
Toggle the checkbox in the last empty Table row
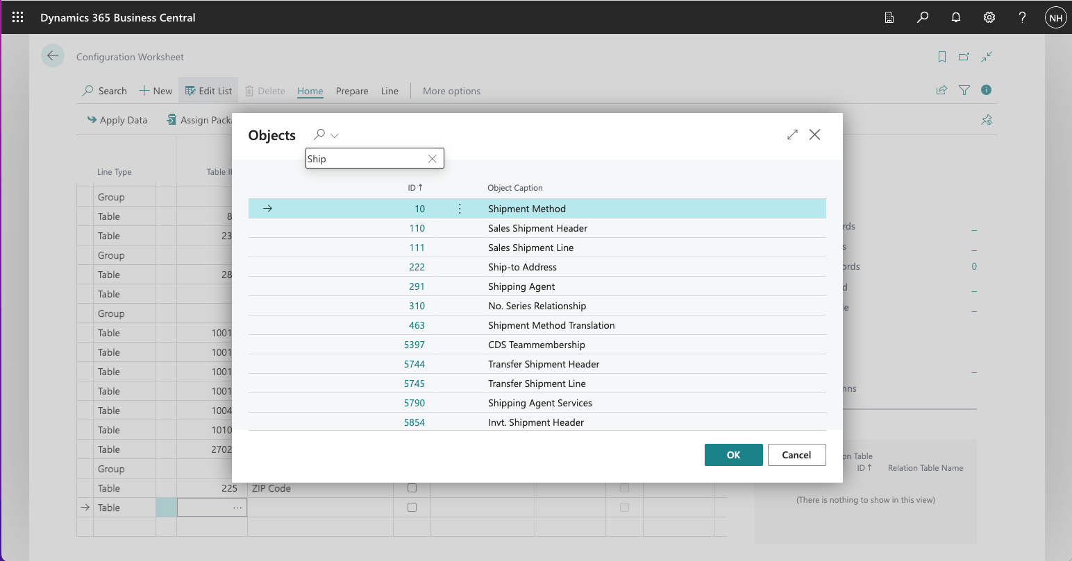tap(412, 508)
